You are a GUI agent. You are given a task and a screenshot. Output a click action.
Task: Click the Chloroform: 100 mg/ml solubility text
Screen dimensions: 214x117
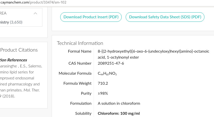[119, 113]
